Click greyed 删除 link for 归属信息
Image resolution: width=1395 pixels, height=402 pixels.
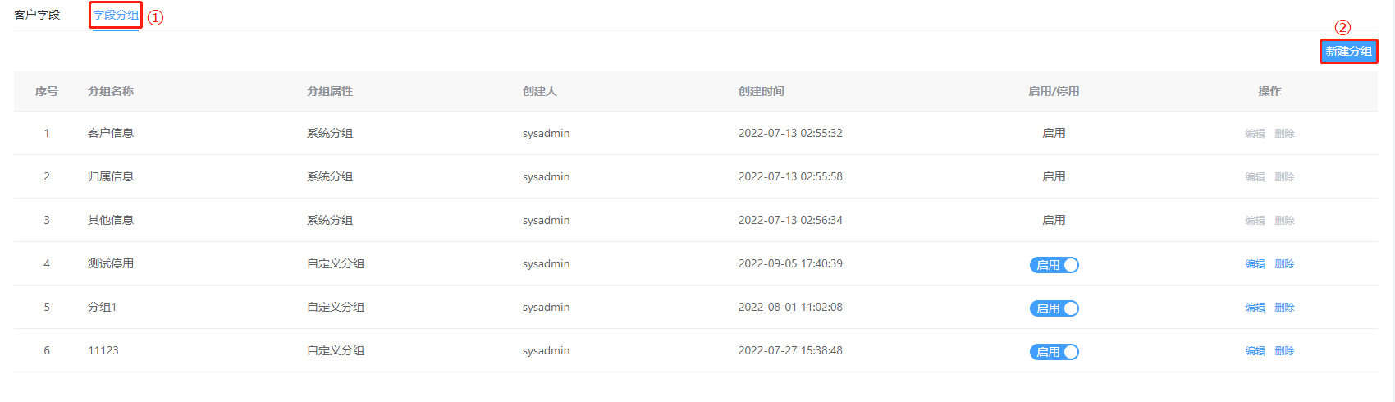[1284, 177]
